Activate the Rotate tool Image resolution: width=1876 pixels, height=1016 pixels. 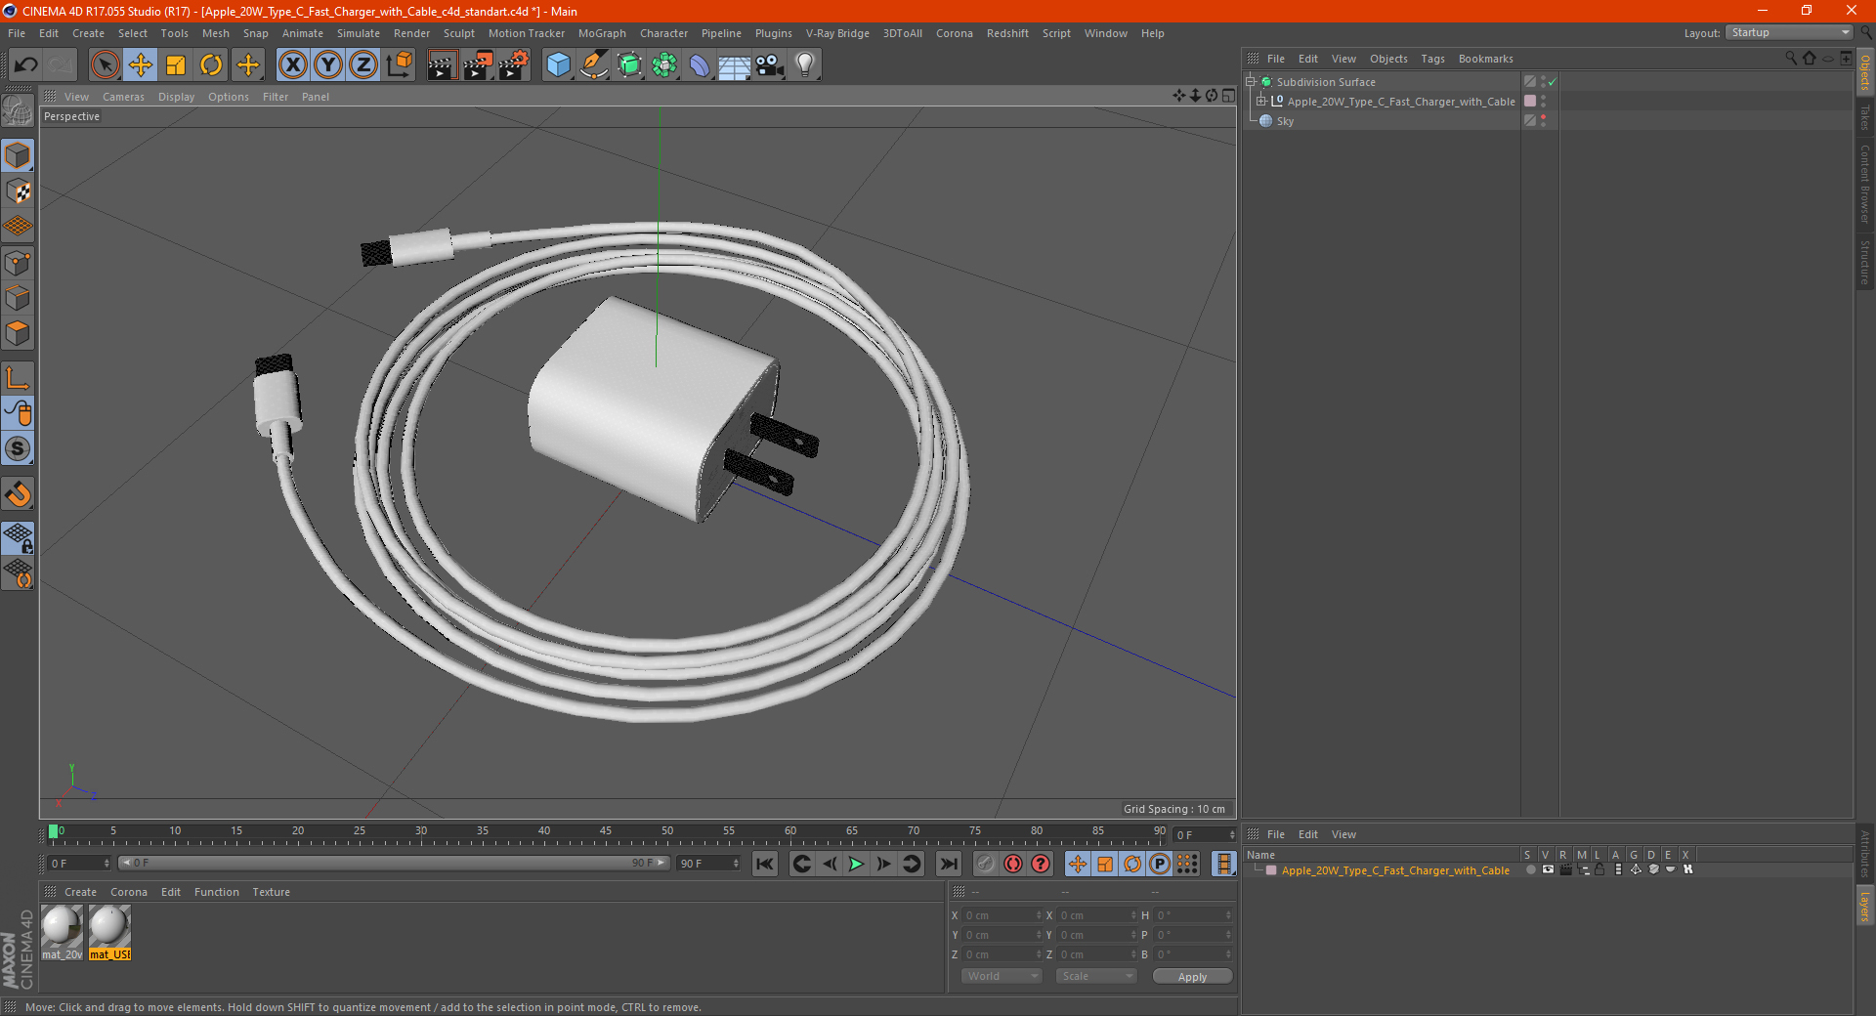click(x=211, y=65)
